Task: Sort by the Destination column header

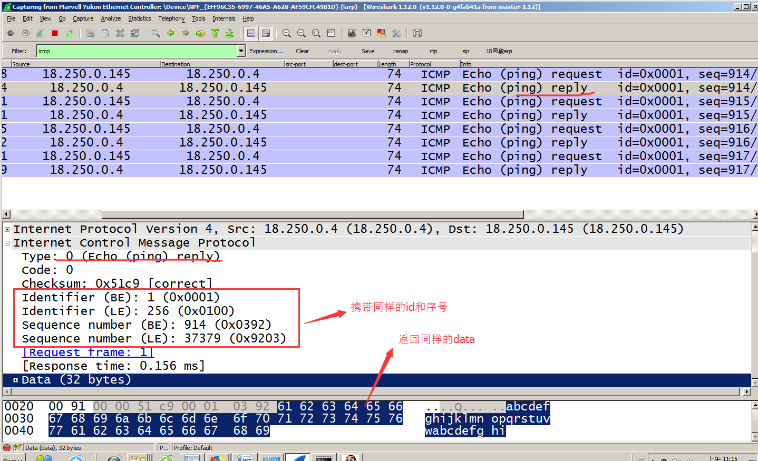Action: pyautogui.click(x=222, y=64)
